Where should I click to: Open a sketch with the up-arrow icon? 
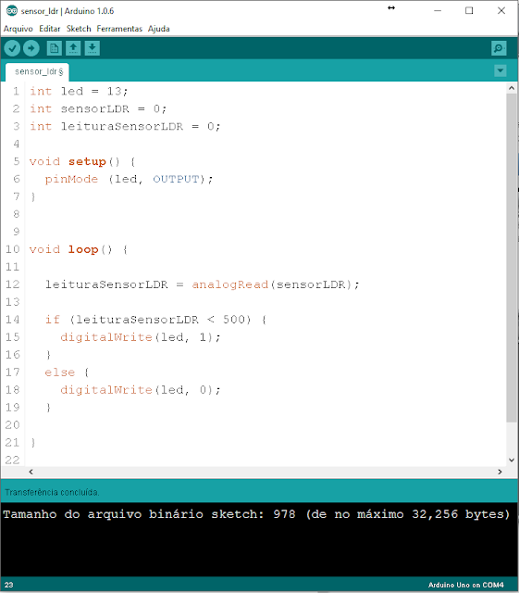tap(73, 48)
